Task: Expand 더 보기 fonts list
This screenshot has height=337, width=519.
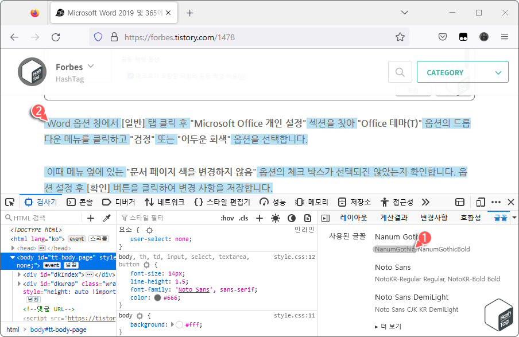Action: point(388,327)
